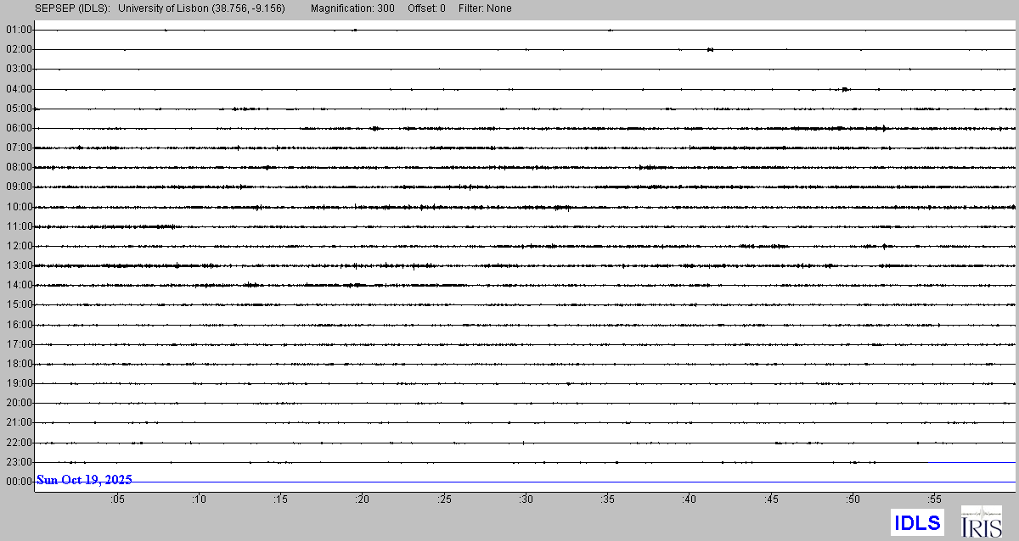Viewport: 1019px width, 541px height.
Task: Click the IRIS logo icon
Action: (981, 521)
